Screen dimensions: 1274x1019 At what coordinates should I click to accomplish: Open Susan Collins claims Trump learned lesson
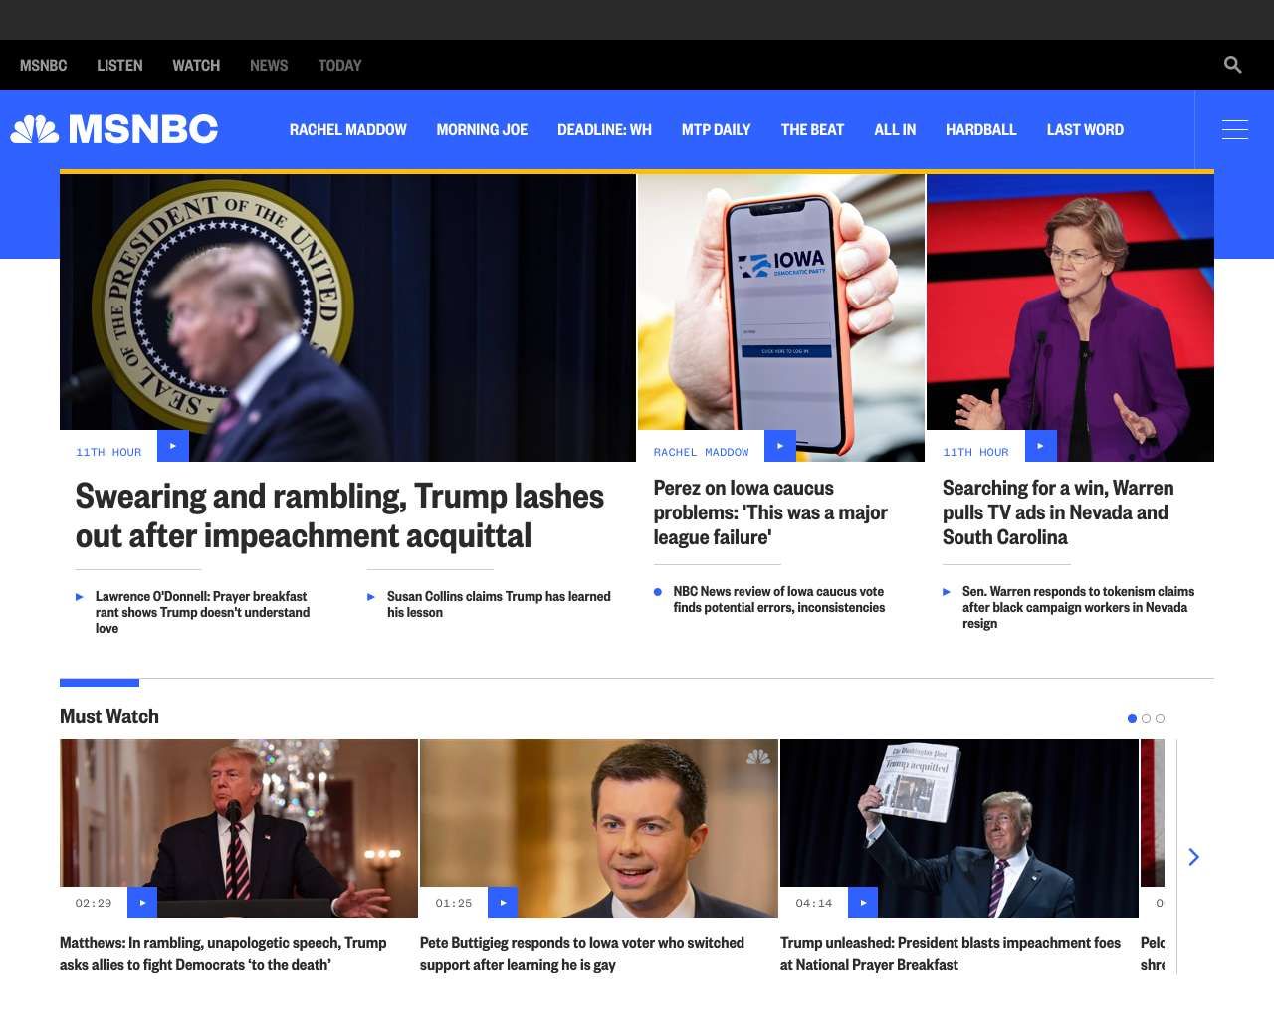pos(499,604)
